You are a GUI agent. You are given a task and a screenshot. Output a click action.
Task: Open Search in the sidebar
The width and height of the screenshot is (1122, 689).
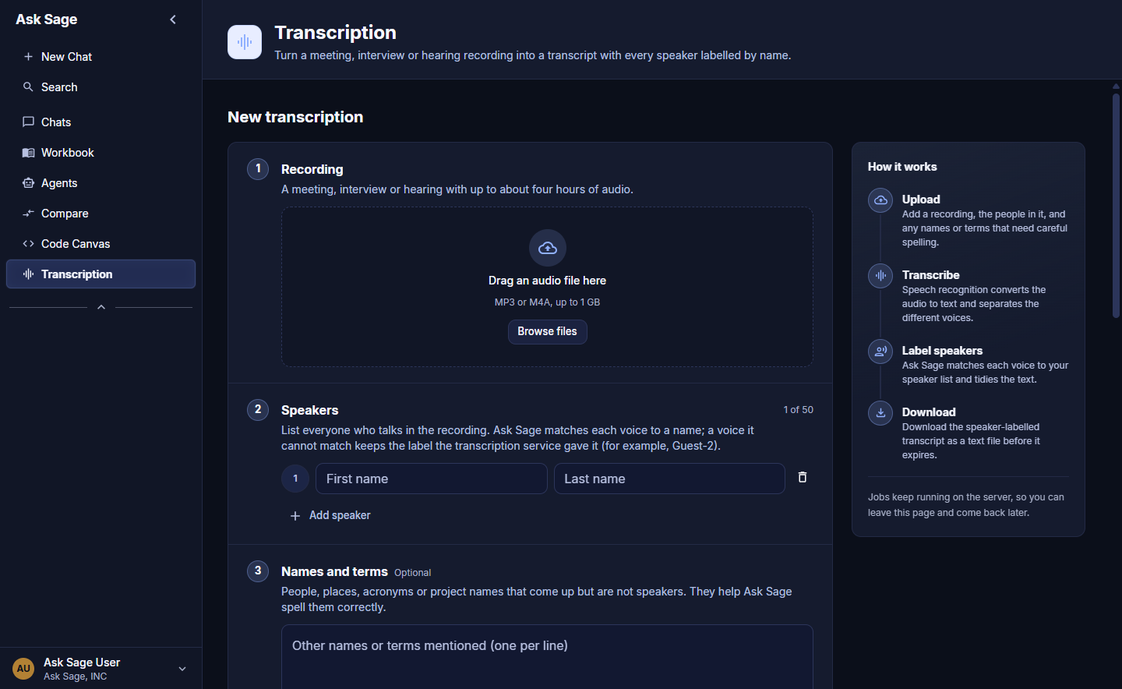tap(101, 87)
